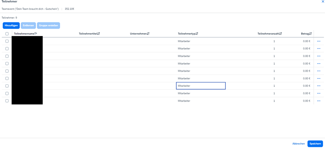Image resolution: width=325 pixels, height=148 pixels.
Task: Click the Gruppe erstellen button
Action: tap(48, 25)
